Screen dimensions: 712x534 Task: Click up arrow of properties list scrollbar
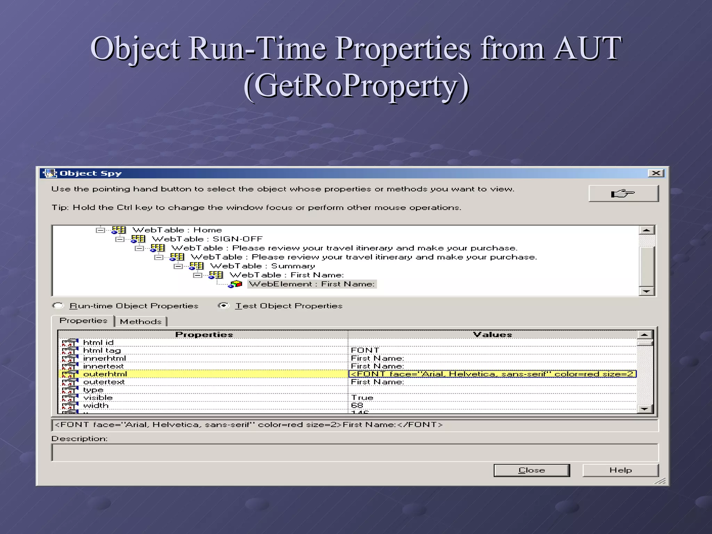coord(645,335)
